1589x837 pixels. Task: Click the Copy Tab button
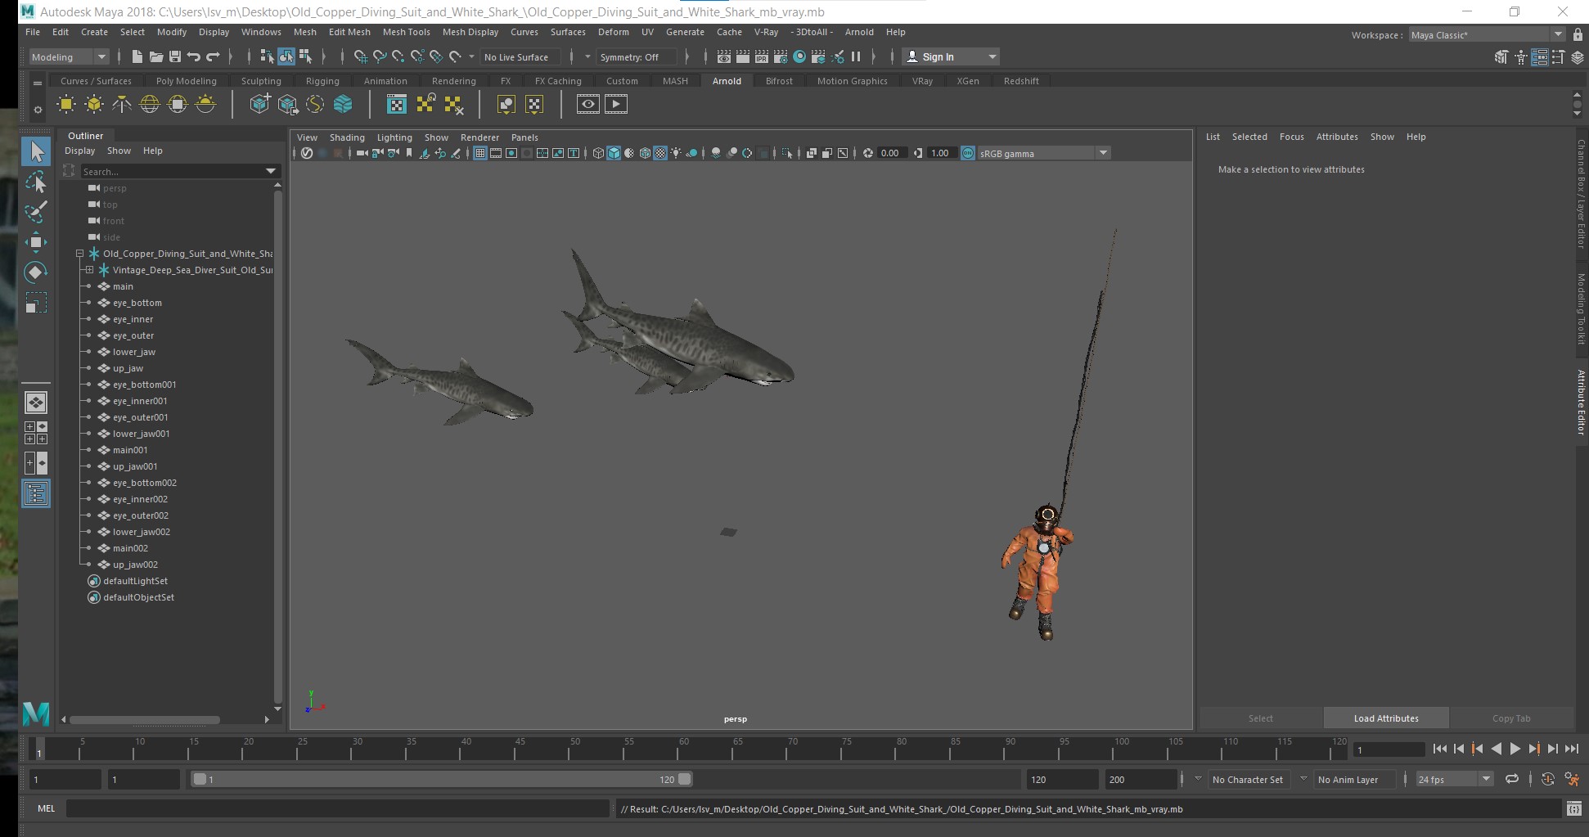coord(1510,718)
